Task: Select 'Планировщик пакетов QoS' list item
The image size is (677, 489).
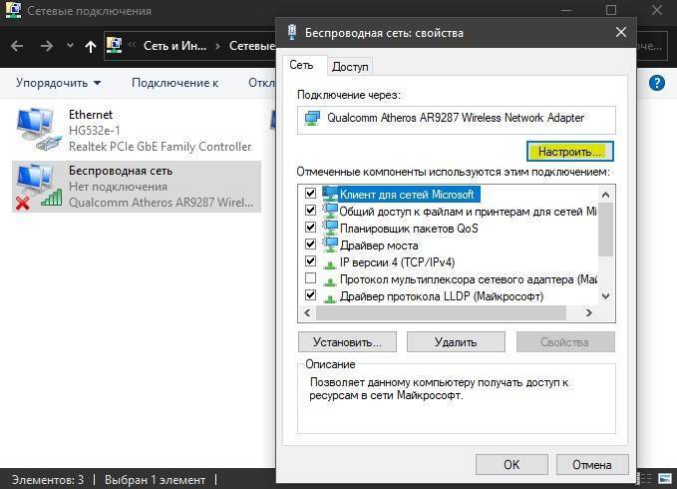Action: point(409,229)
